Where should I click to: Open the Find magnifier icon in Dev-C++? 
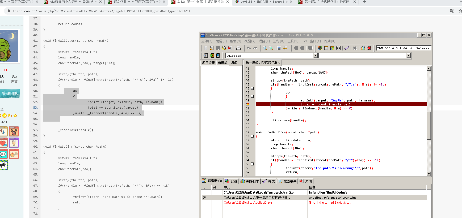pyautogui.click(x=265, y=48)
